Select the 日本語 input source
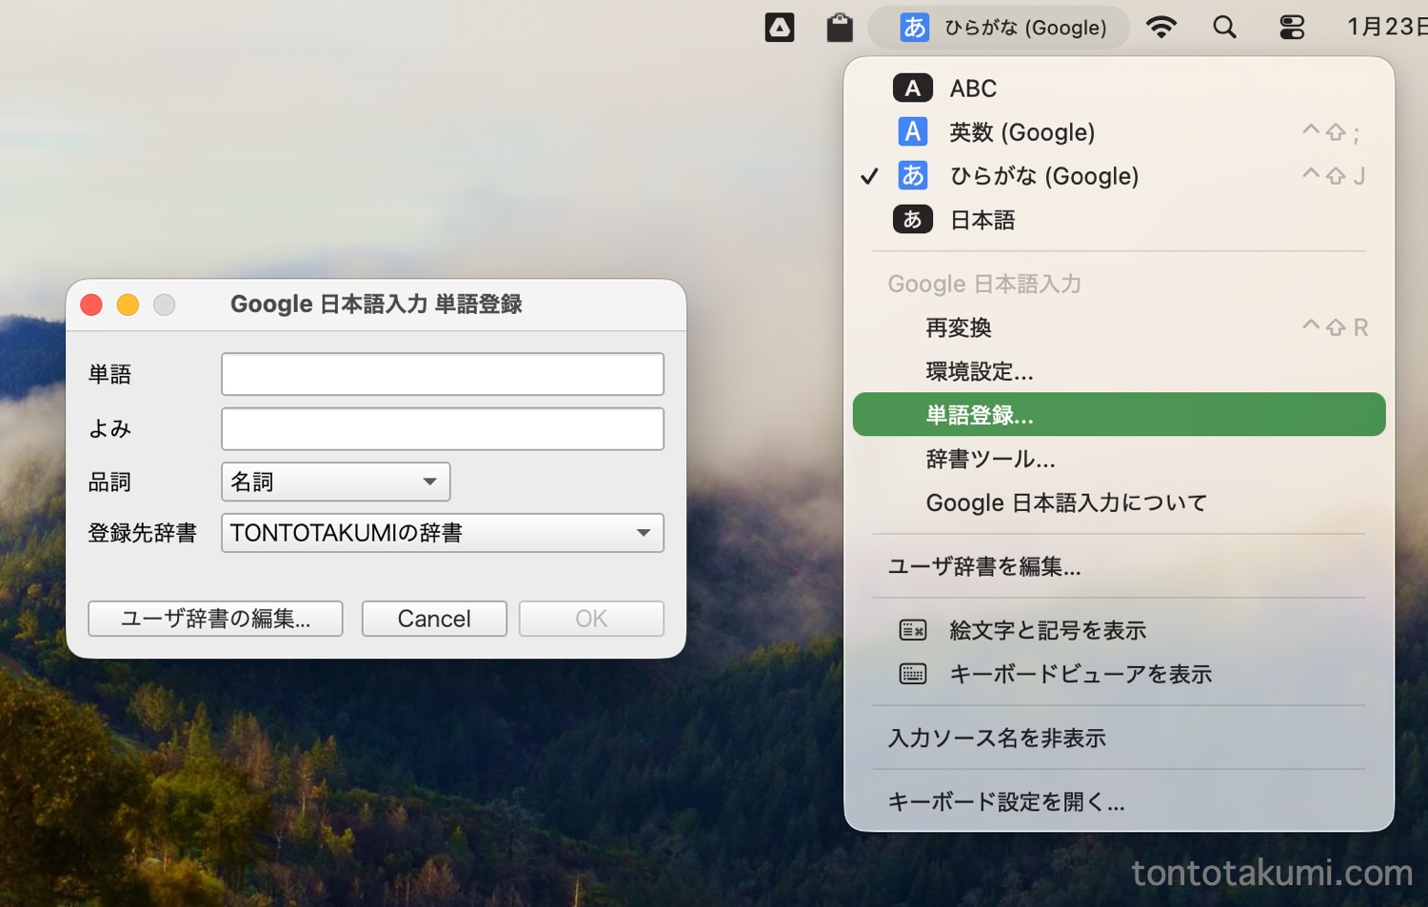 pyautogui.click(x=982, y=220)
